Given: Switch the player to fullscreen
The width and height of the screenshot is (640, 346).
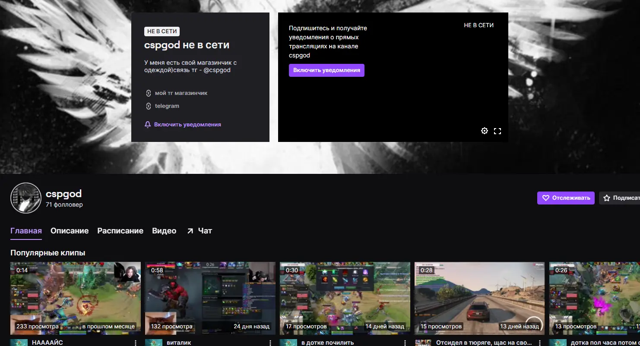Looking at the screenshot, I should point(497,131).
